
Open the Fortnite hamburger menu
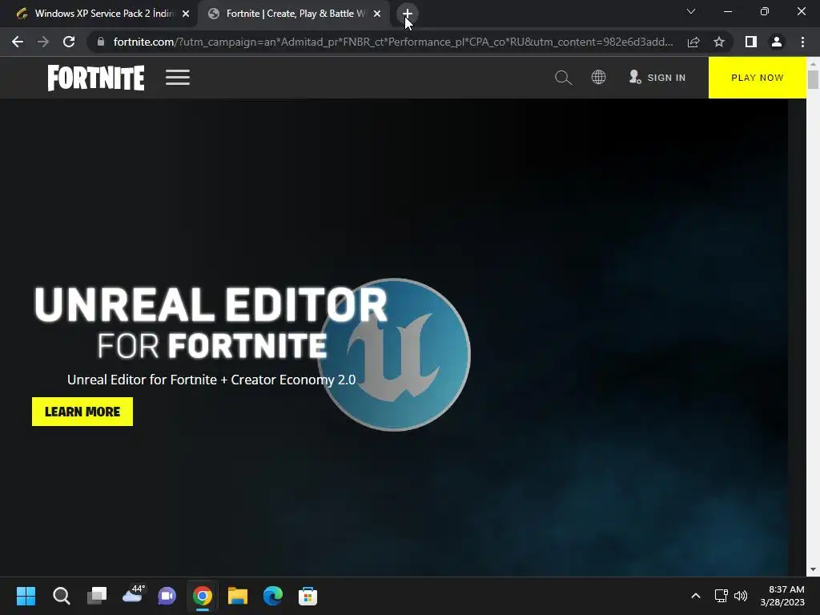coord(178,78)
